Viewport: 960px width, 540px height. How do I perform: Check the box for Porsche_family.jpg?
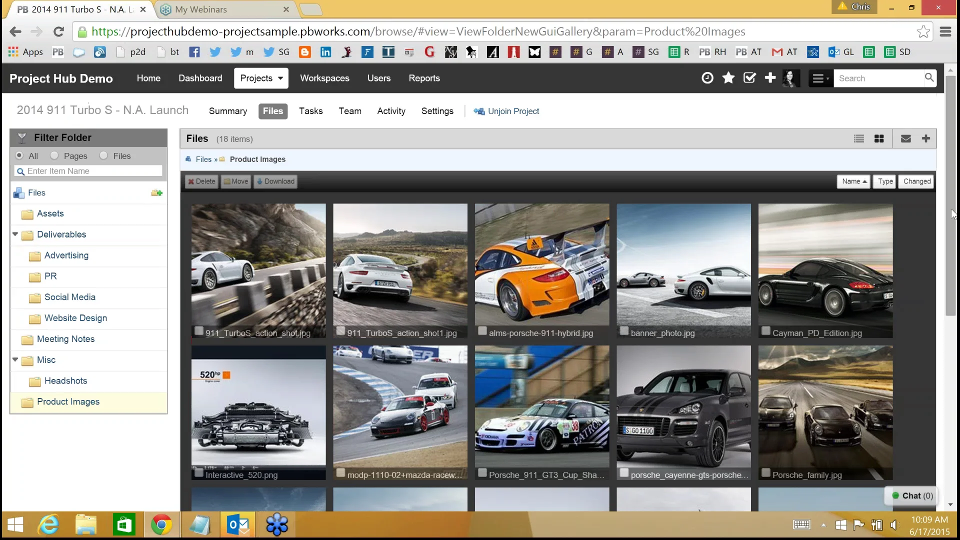[765, 473]
